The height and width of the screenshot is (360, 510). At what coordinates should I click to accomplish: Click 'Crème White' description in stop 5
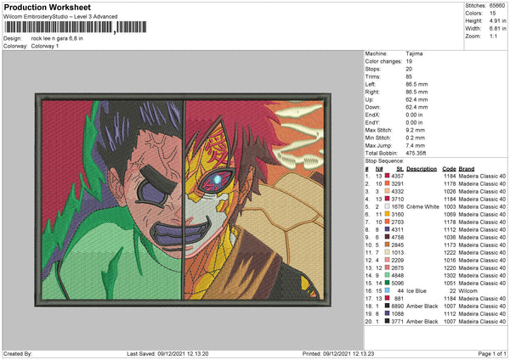422,206
